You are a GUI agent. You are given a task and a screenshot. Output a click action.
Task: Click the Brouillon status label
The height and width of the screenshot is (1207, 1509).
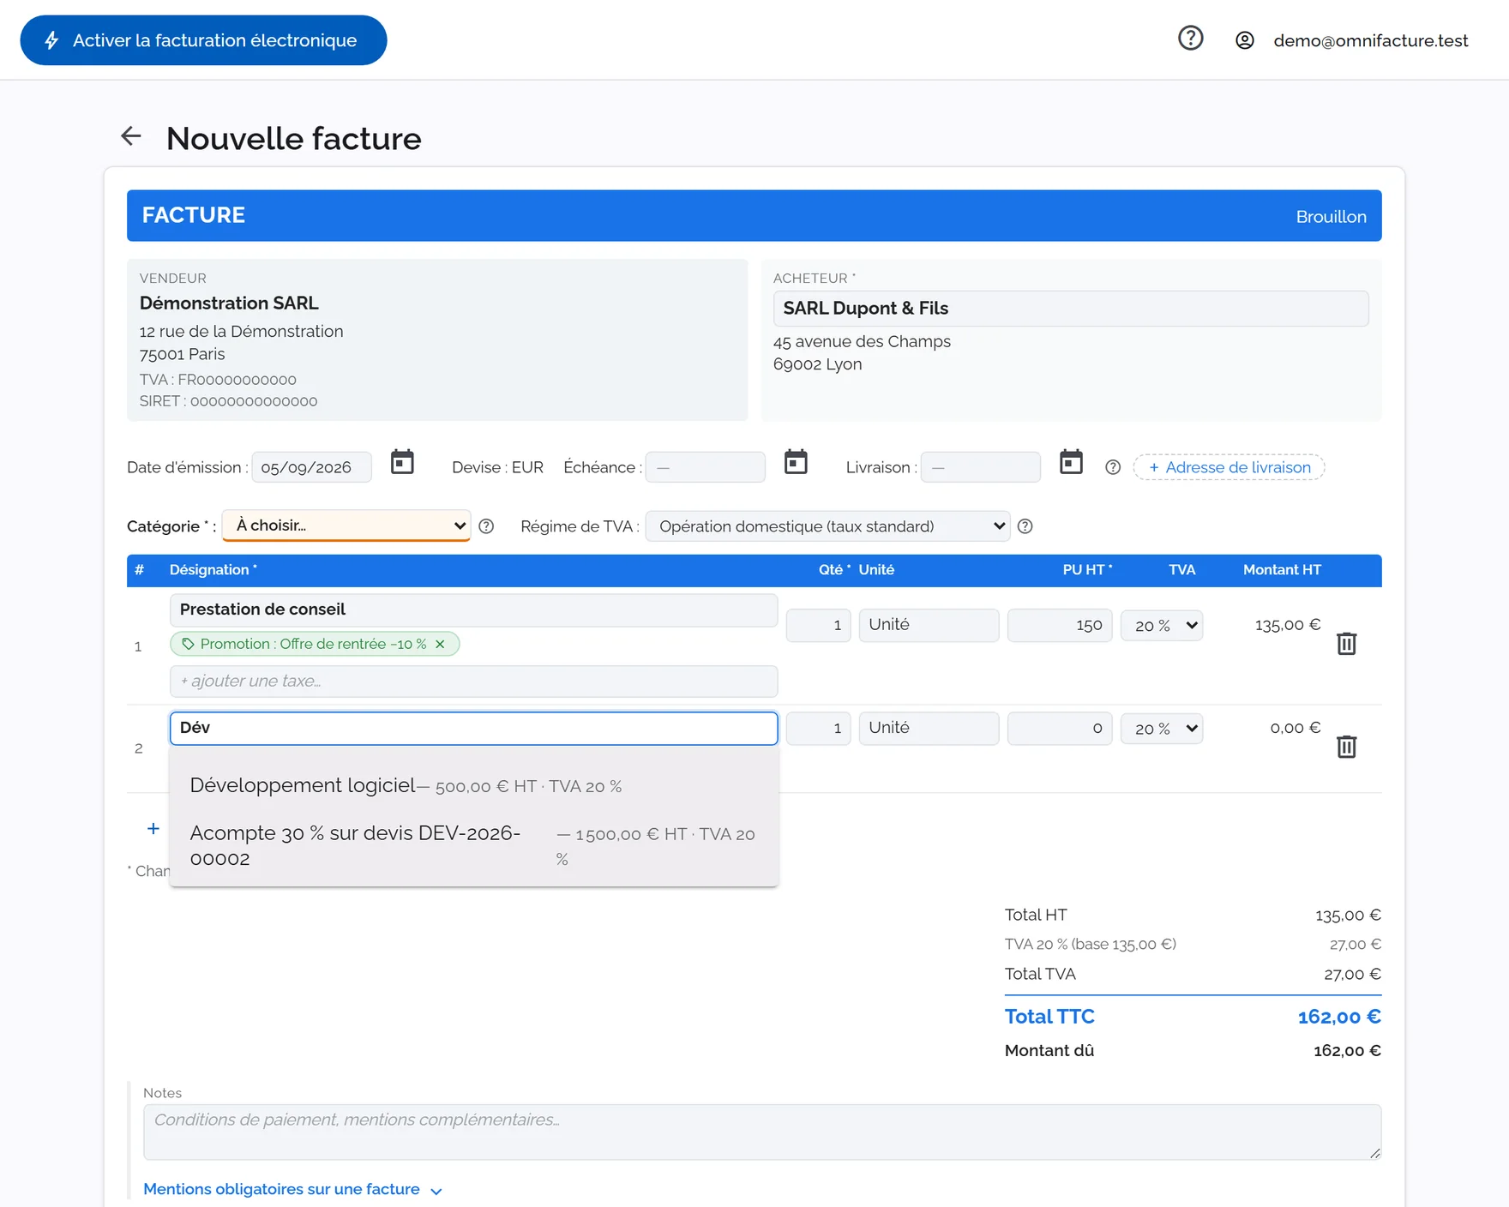pos(1331,217)
